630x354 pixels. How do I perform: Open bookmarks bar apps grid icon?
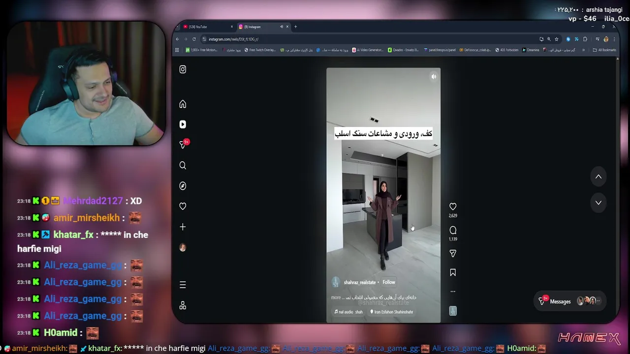point(177,50)
